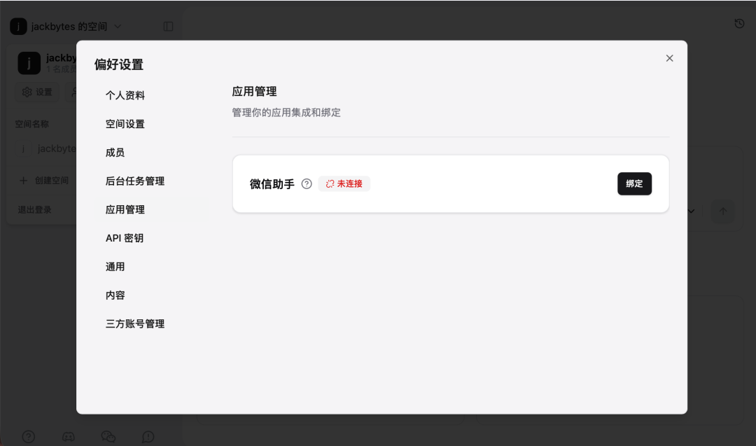This screenshot has height=446, width=756.
Task: Toggle the sidebar collapse icon
Action: (168, 27)
